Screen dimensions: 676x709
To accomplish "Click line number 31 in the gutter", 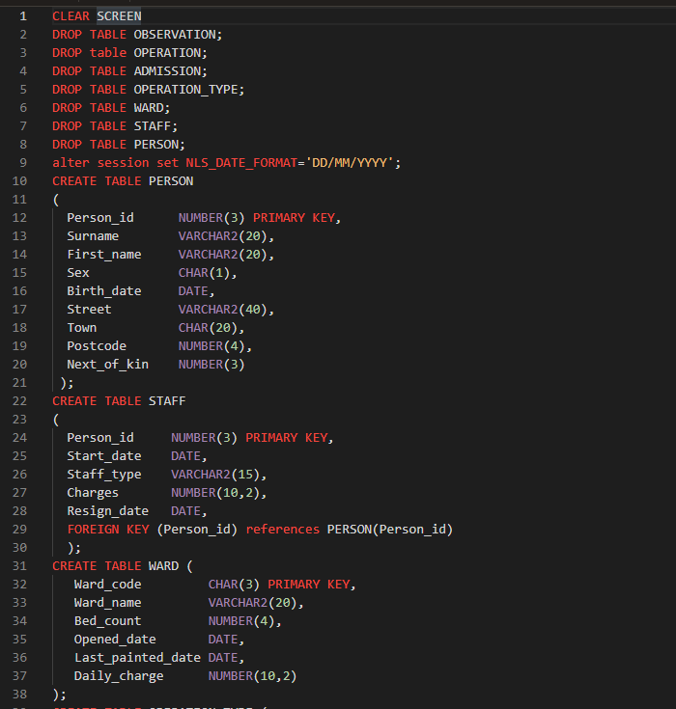I will [19, 566].
